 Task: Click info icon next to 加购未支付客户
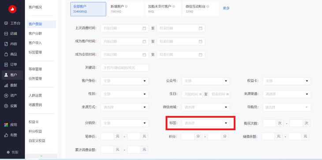pos(174,7)
